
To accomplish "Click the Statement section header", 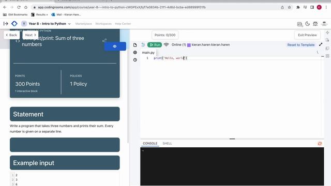I will click(x=65, y=114).
